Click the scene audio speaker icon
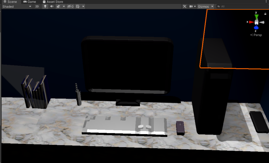 coord(52,6)
